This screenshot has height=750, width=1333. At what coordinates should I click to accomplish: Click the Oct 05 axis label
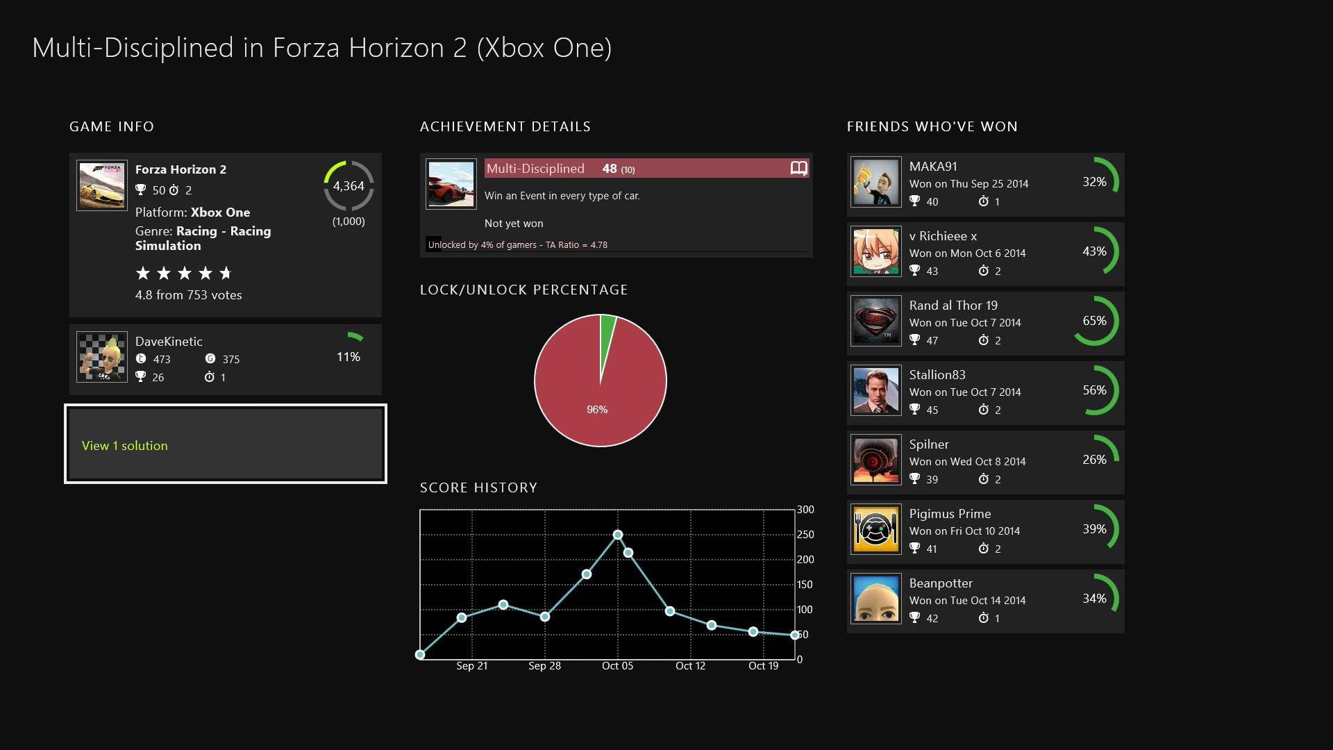coord(617,666)
